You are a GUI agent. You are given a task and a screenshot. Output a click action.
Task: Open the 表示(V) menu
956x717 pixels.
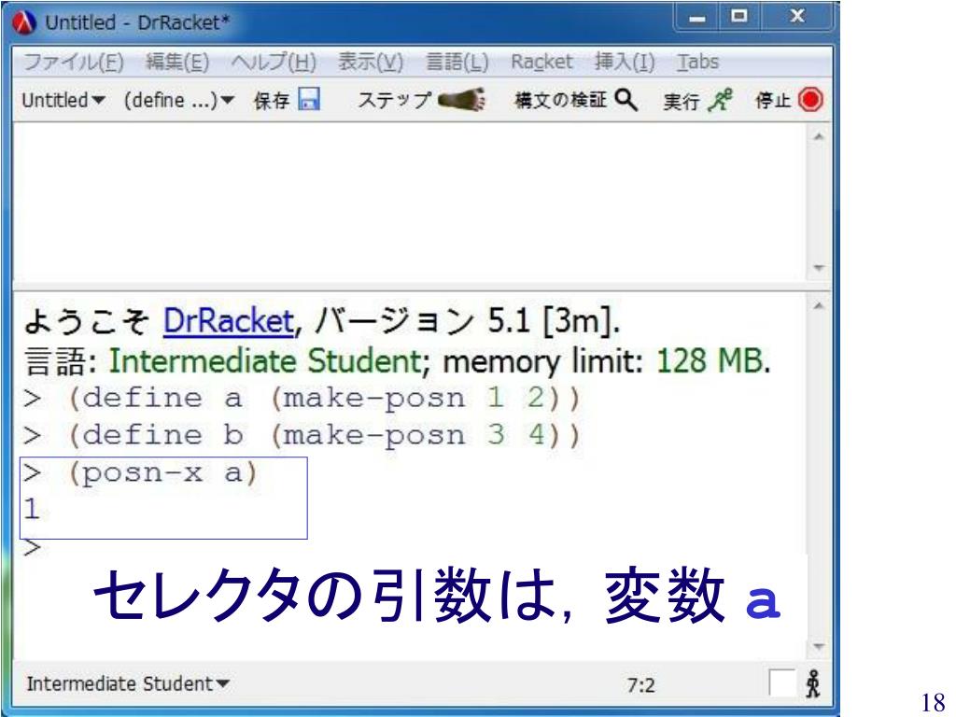pyautogui.click(x=371, y=62)
